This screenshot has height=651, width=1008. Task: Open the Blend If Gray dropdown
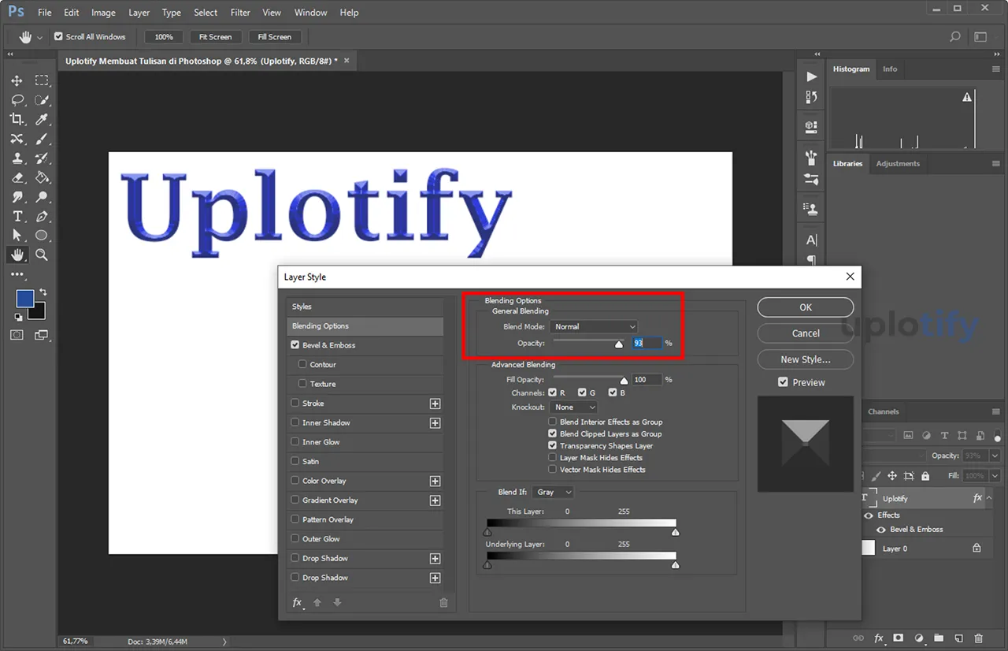coord(553,492)
